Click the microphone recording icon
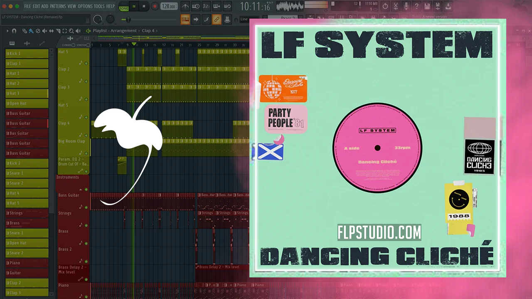The width and height of the screenshot is (532, 299). click(406, 6)
